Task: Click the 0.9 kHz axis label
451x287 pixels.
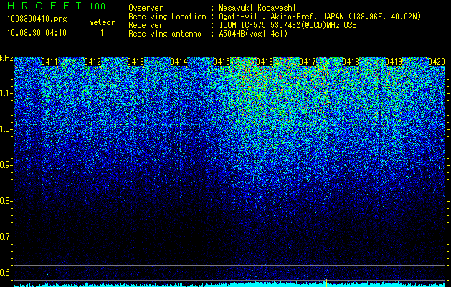Action: tap(6, 165)
